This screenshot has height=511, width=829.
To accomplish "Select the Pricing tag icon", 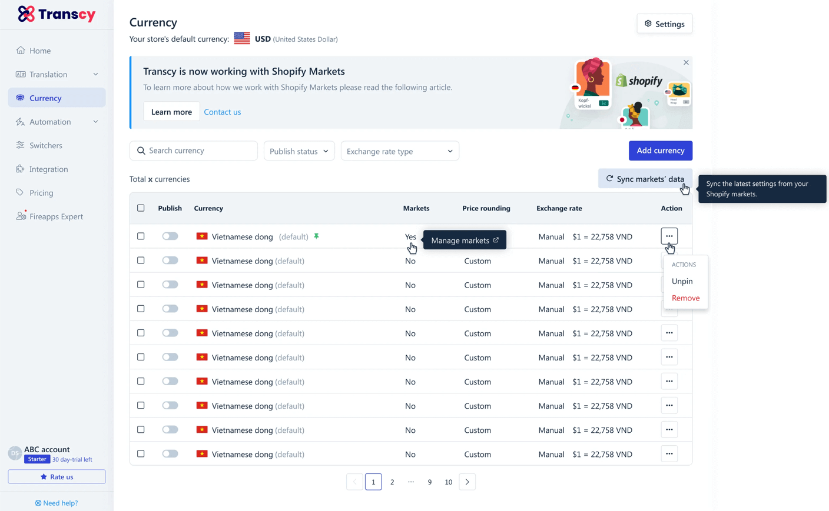I will pos(19,192).
